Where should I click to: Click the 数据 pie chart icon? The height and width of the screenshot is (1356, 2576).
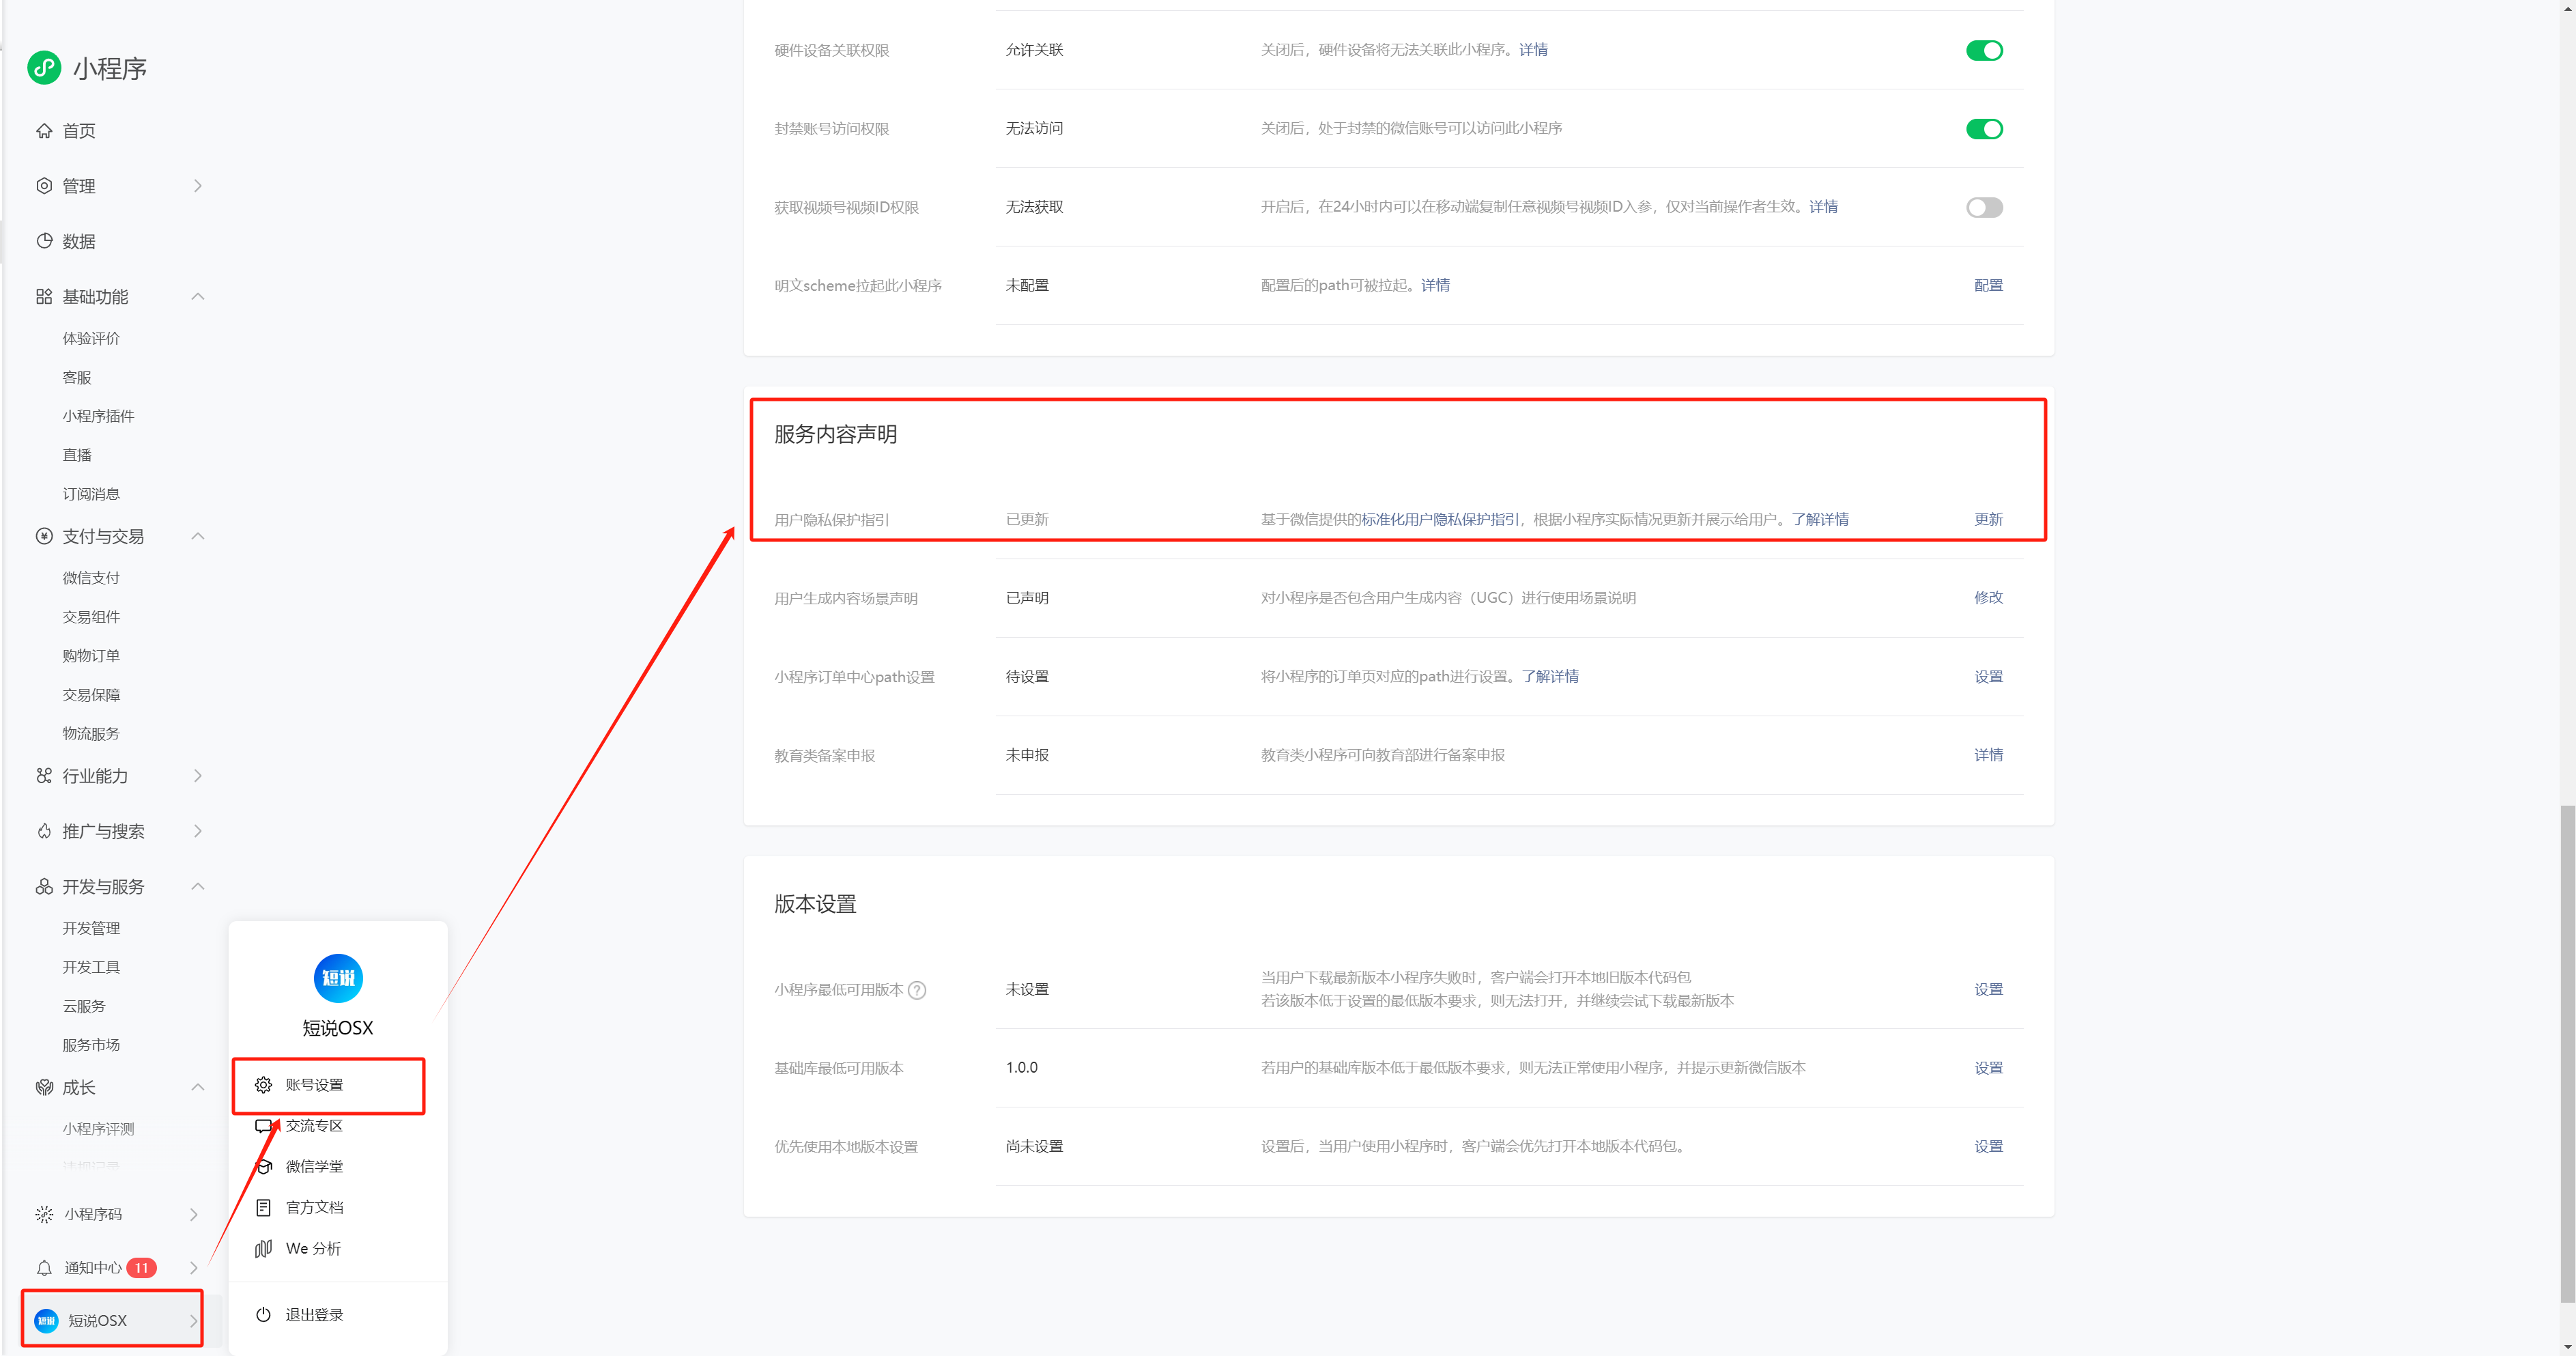click(x=44, y=241)
